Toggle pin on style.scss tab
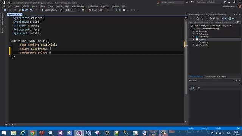Screen dimensions: 242x136 click(19, 15)
